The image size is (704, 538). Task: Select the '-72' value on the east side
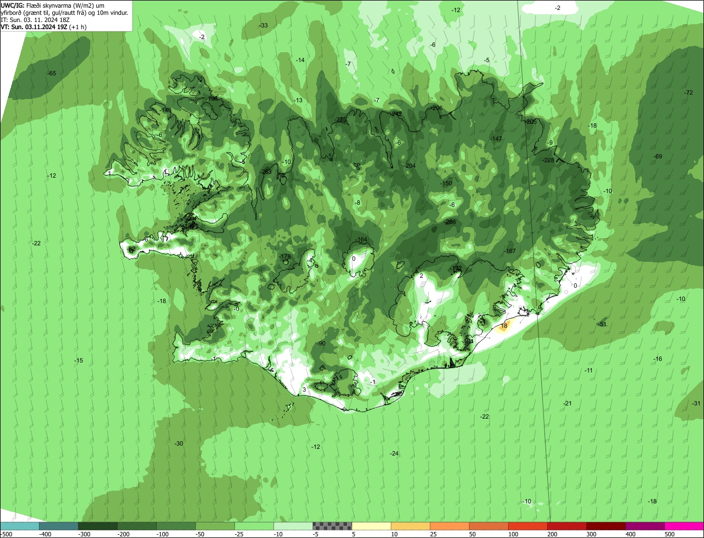(x=689, y=92)
